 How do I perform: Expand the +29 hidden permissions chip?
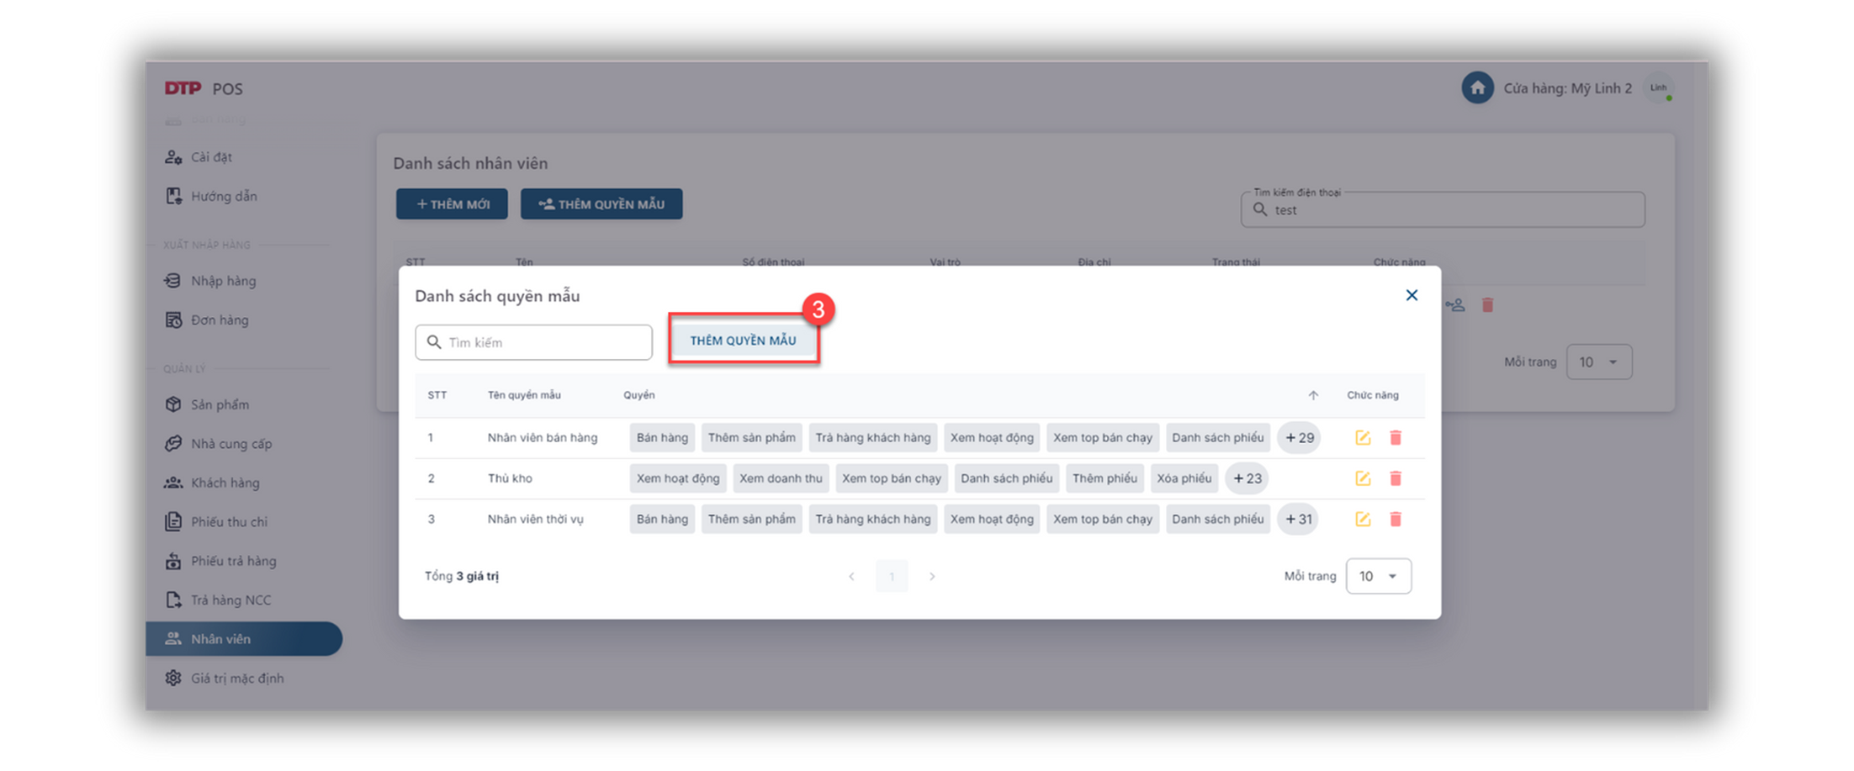click(x=1299, y=438)
